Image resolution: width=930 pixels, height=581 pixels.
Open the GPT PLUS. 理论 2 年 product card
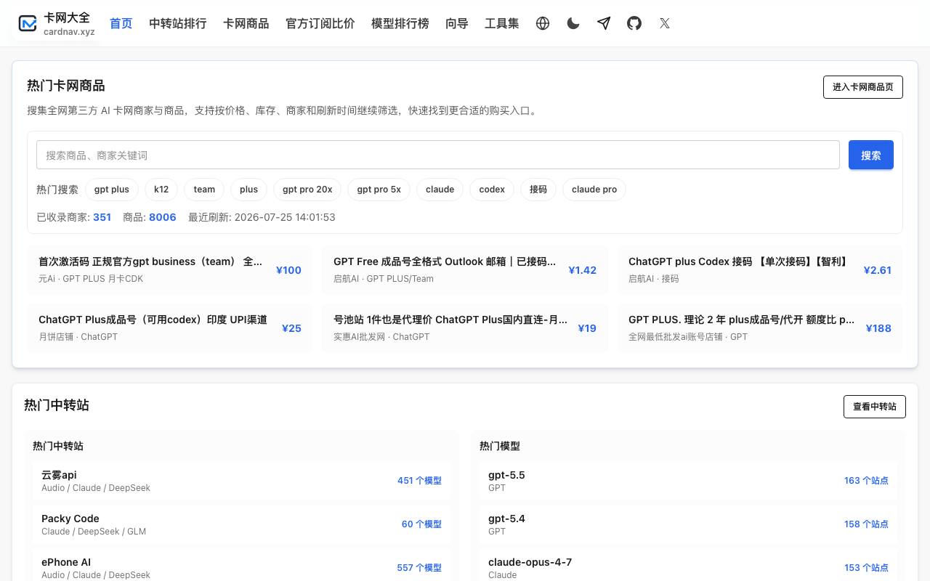pyautogui.click(x=760, y=328)
